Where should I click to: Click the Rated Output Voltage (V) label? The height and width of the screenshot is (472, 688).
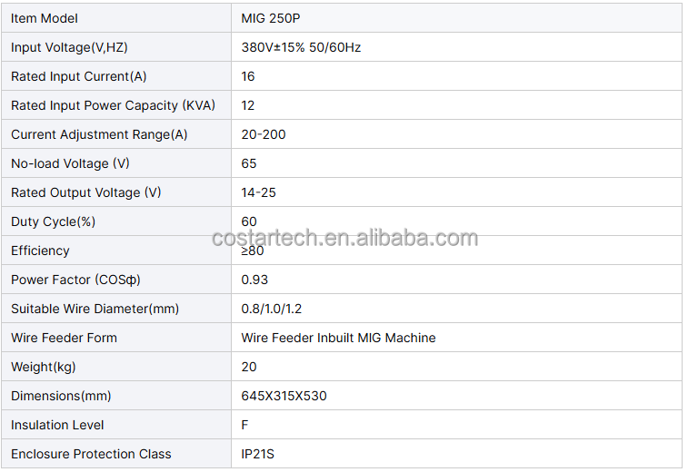pos(86,192)
